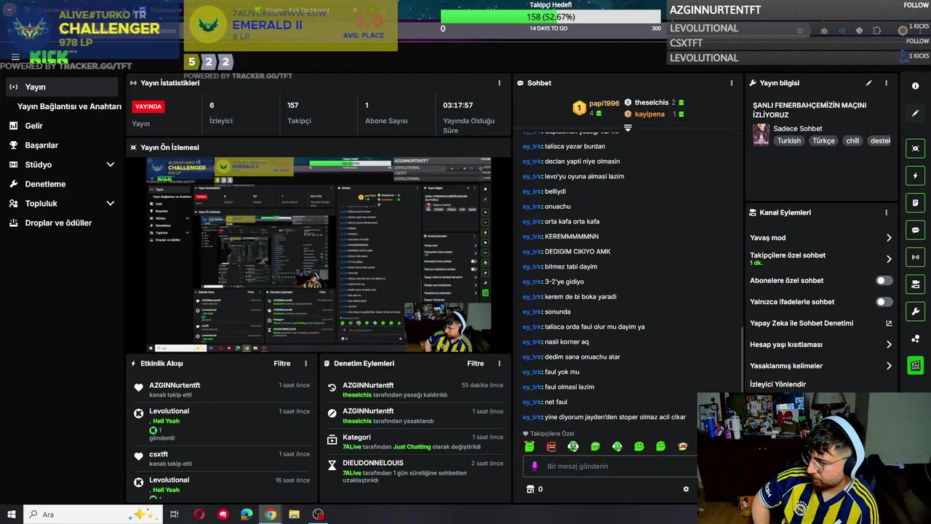
Task: Select the Turkish tag chip
Action: point(788,140)
